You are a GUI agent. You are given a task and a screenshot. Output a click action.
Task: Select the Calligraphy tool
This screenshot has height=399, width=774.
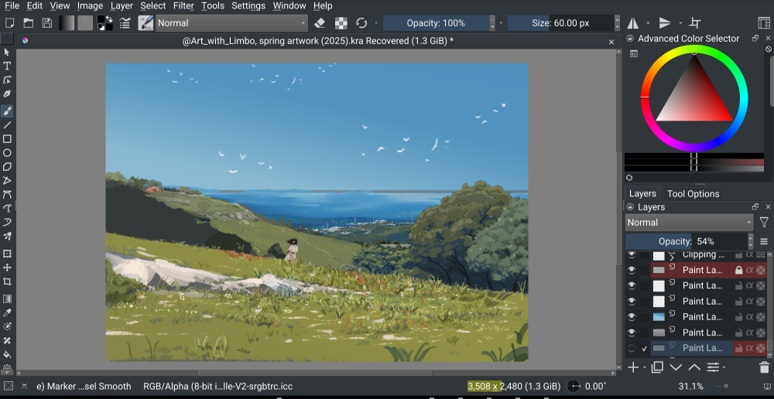click(7, 94)
